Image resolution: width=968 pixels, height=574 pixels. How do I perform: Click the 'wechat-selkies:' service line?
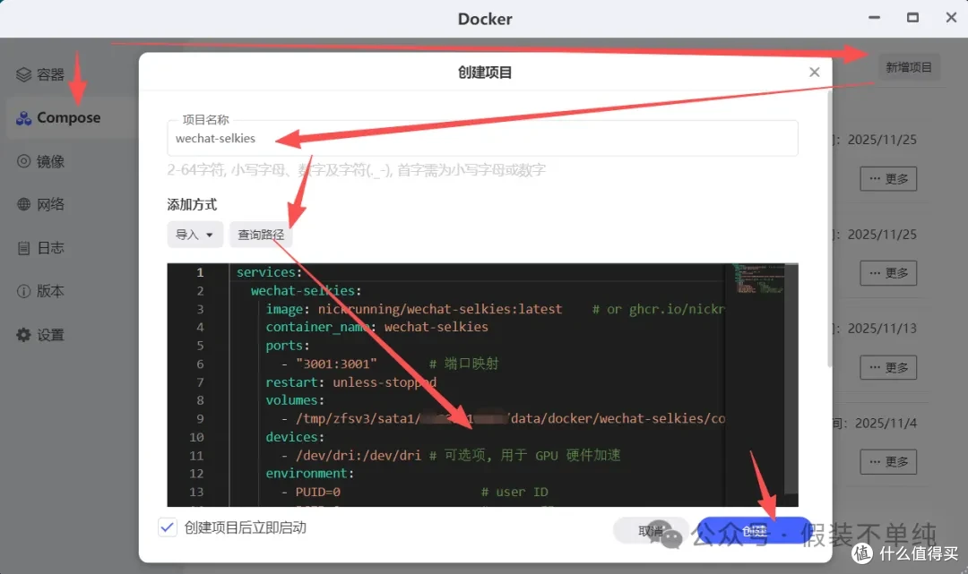306,290
